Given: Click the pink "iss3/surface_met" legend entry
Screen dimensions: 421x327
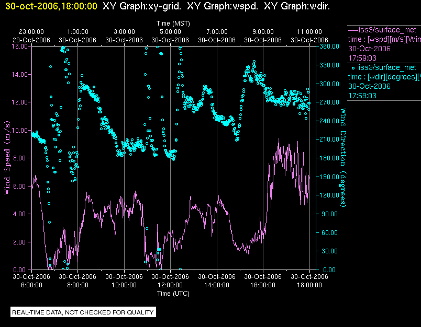Looking at the screenshot, I should (x=387, y=30).
